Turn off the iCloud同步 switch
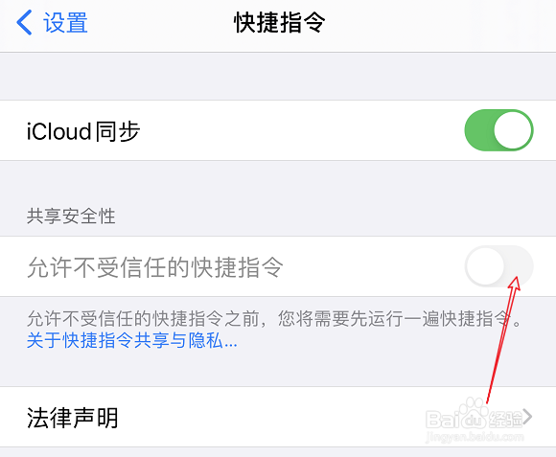 point(498,130)
